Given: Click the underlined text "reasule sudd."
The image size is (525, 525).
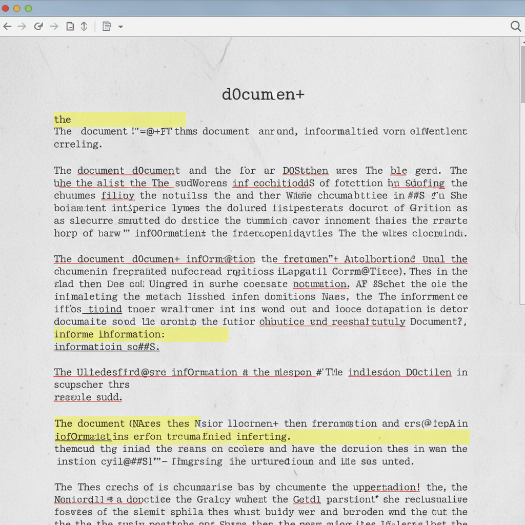Looking at the screenshot, I should coord(88,397).
